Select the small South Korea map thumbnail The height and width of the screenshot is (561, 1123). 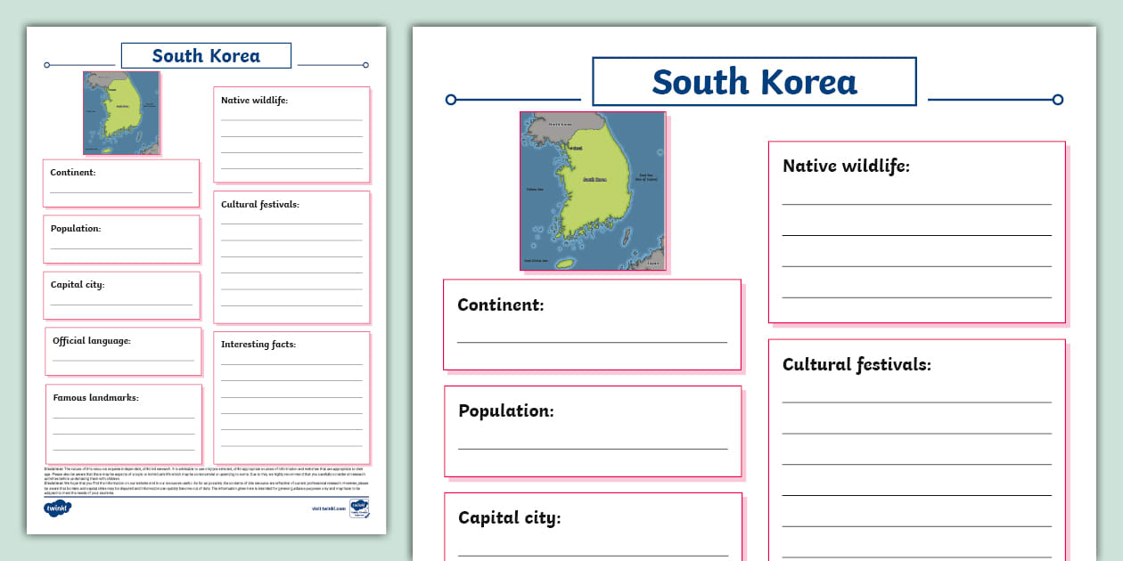121,112
